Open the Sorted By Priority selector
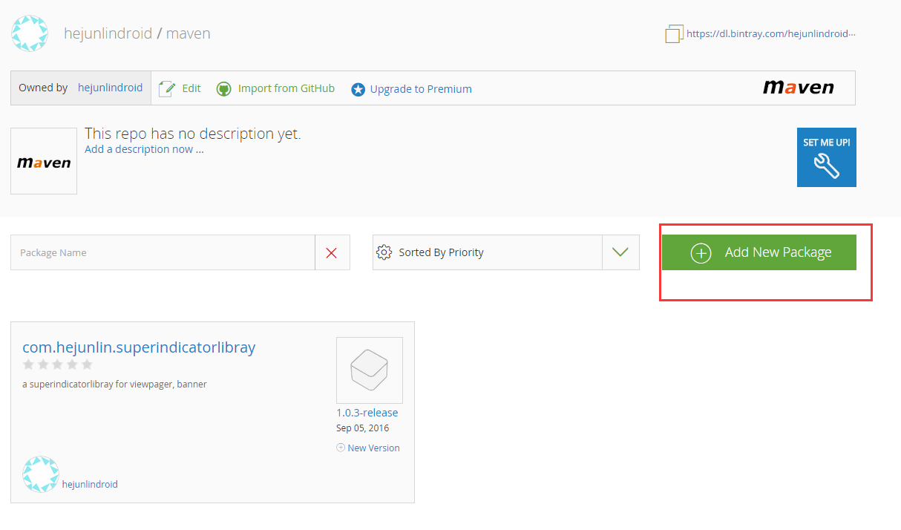This screenshot has width=901, height=530. pos(487,252)
